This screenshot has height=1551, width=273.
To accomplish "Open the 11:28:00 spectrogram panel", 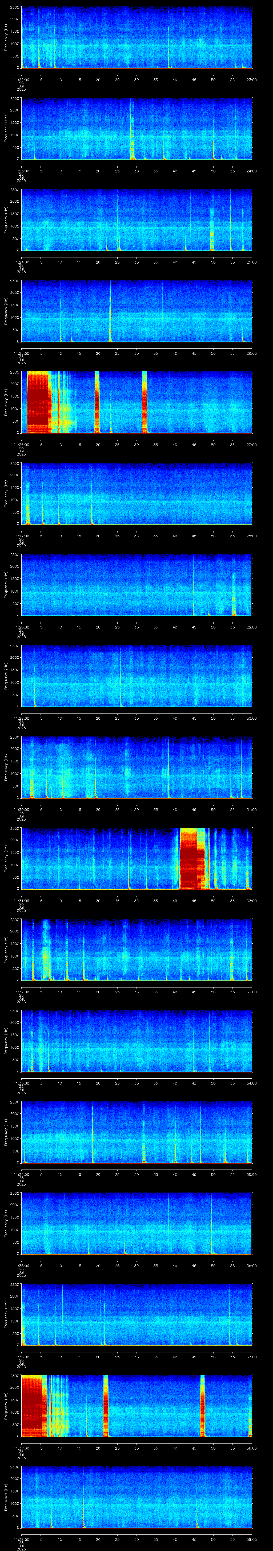I will pos(136,585).
